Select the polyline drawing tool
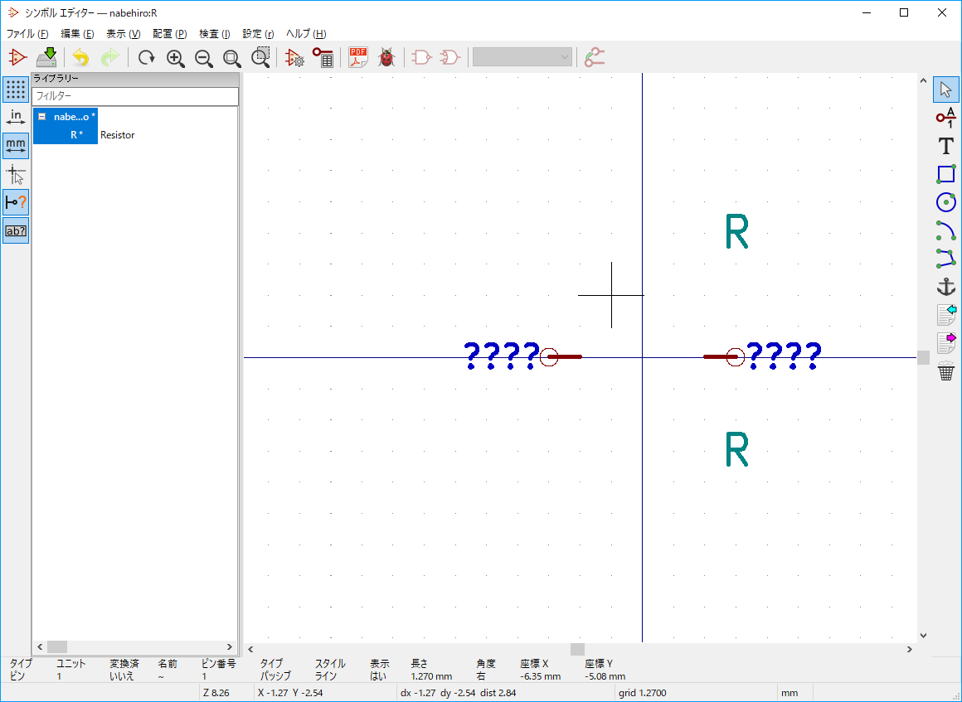962x702 pixels. (x=945, y=259)
